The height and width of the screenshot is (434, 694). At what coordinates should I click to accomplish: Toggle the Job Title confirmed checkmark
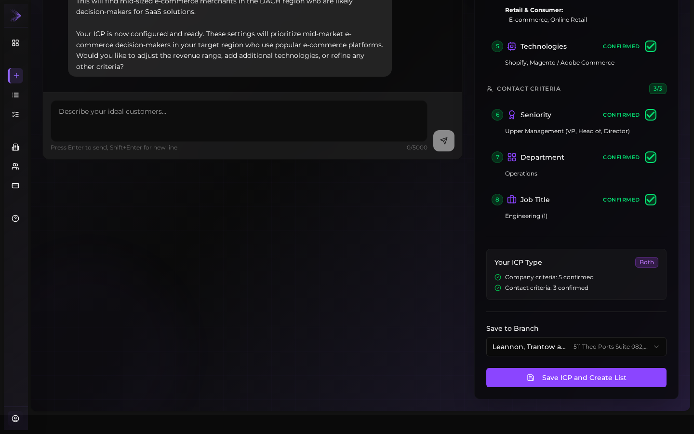(651, 200)
